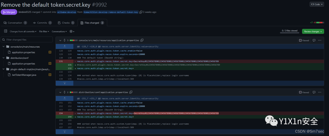The height and width of the screenshot is (136, 329).
Task: Expand all lines icon in distribution diff header
Action: coord(64,92)
